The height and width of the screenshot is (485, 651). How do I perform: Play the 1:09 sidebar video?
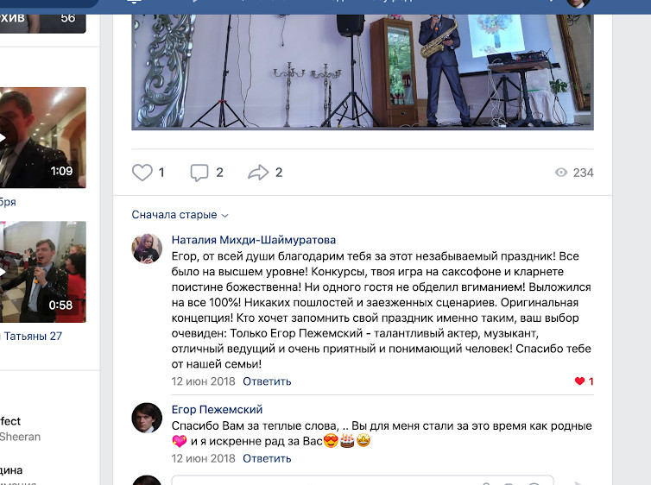coord(43,138)
